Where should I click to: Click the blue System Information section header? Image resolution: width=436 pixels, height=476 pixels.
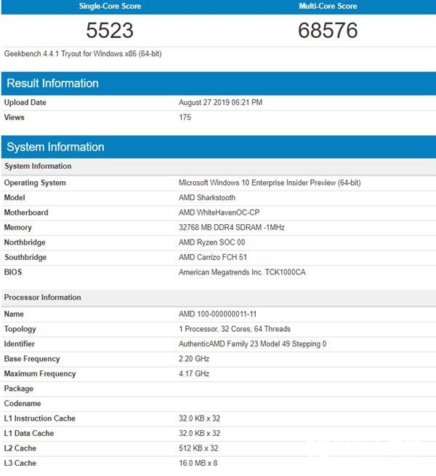(219, 147)
